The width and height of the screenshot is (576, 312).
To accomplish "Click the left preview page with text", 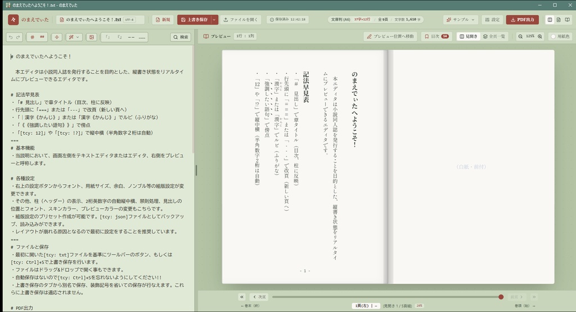I will [304, 167].
